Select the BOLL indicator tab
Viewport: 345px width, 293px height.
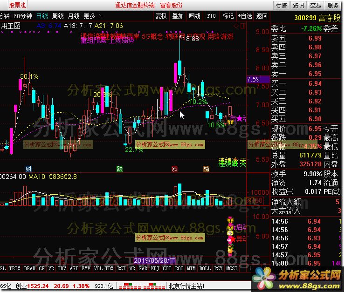205,268
